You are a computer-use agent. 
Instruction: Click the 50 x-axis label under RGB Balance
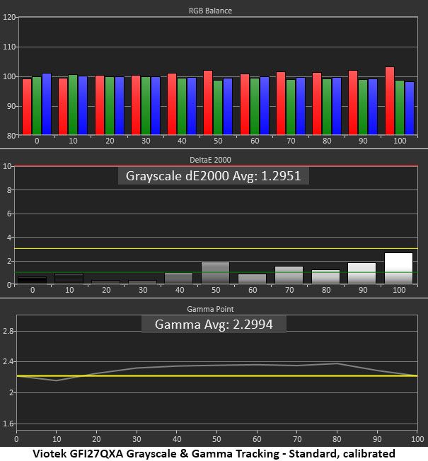[x=218, y=141]
